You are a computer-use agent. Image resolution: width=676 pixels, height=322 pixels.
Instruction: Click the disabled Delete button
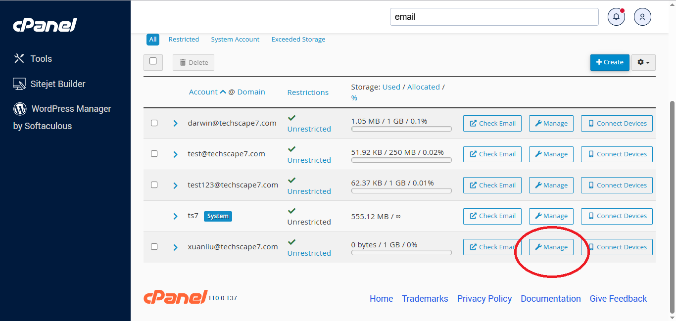coord(193,62)
